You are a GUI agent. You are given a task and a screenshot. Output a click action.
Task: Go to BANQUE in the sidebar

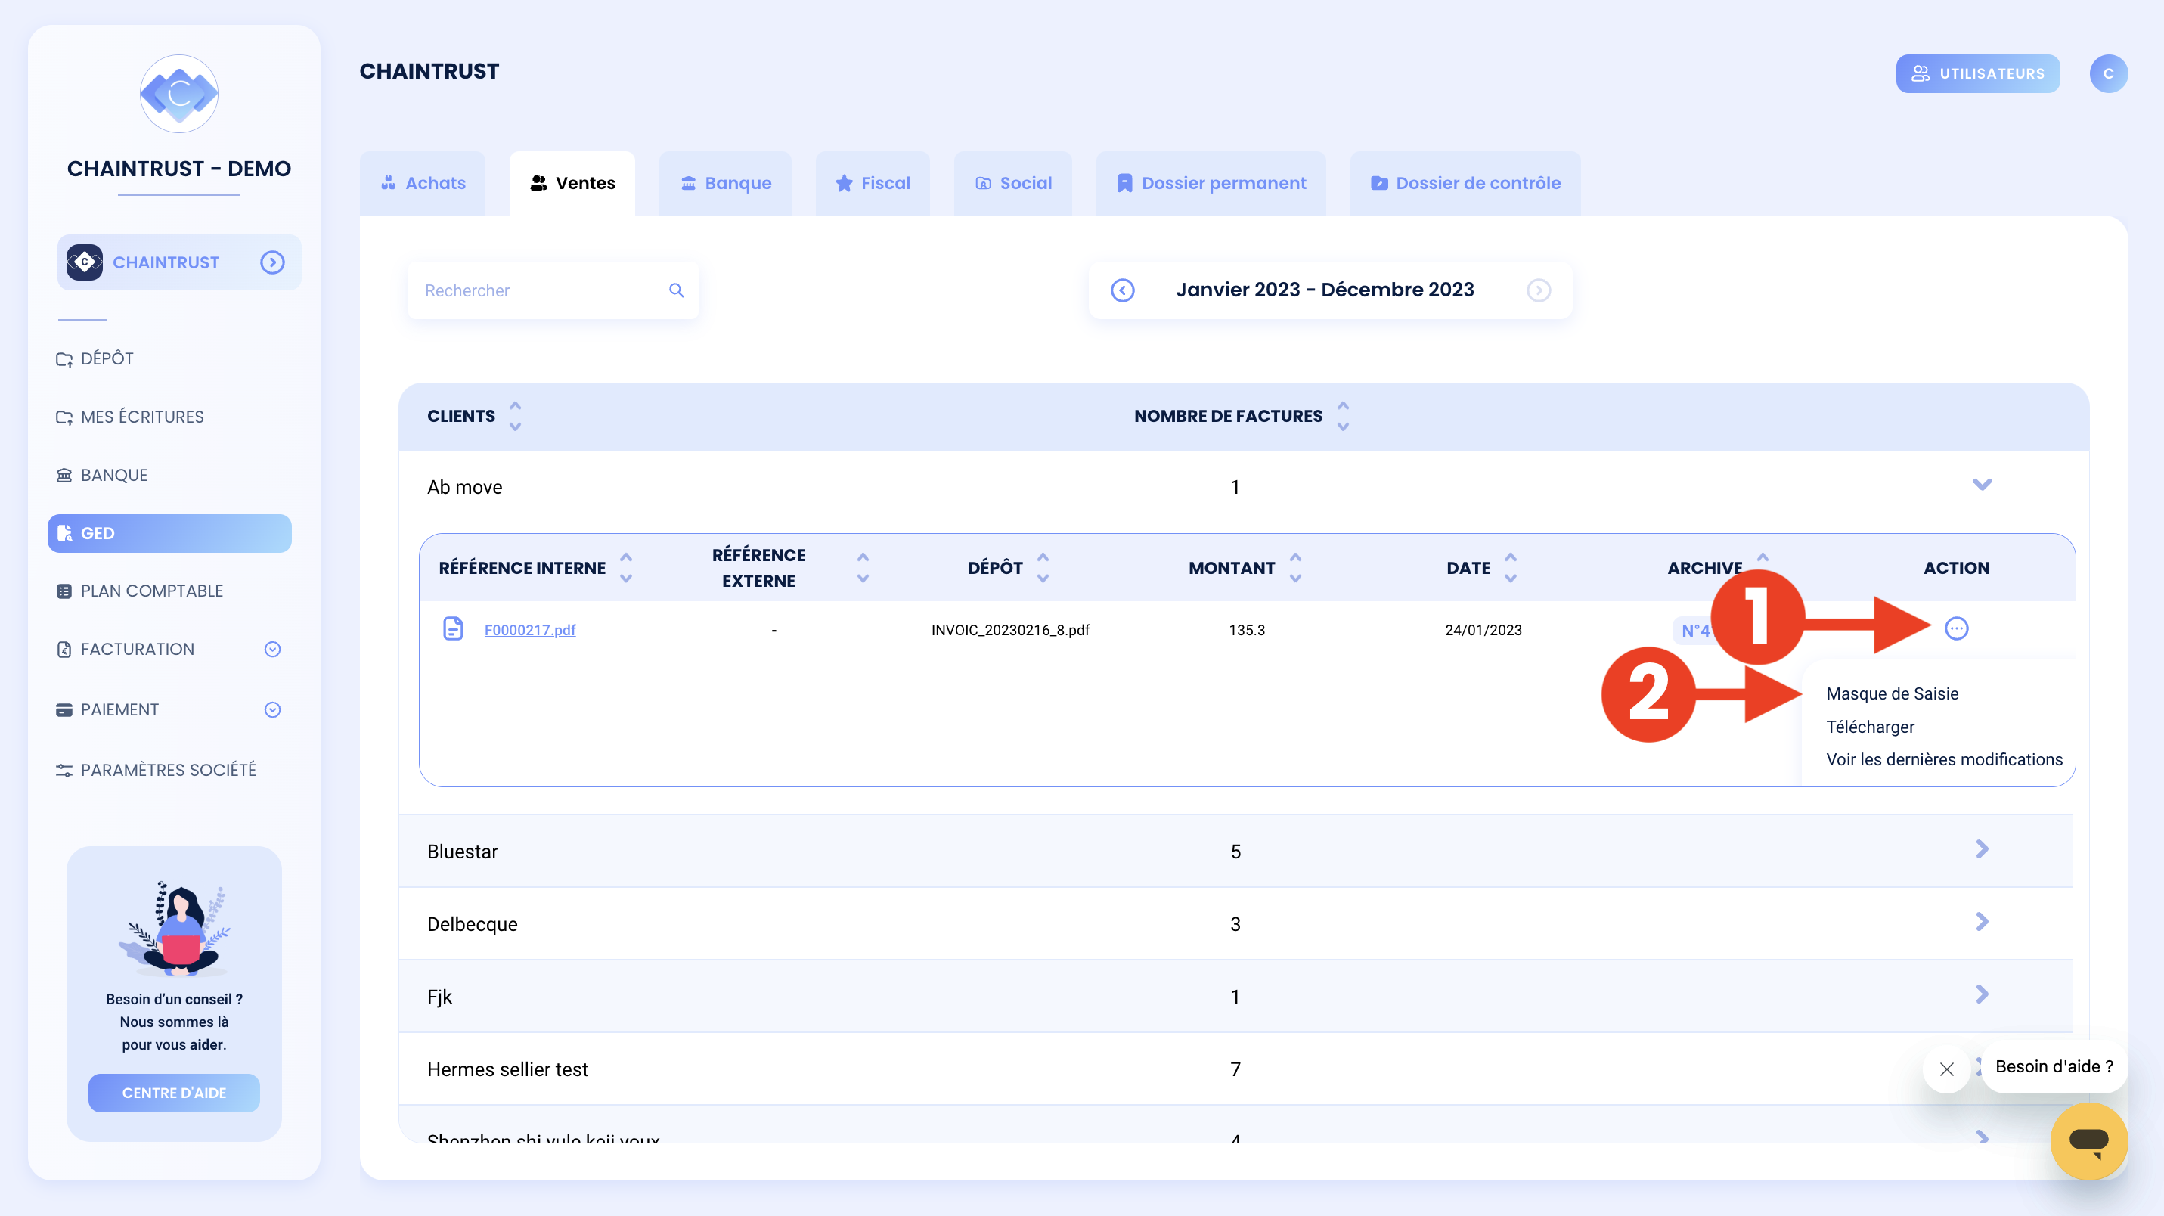tap(101, 475)
